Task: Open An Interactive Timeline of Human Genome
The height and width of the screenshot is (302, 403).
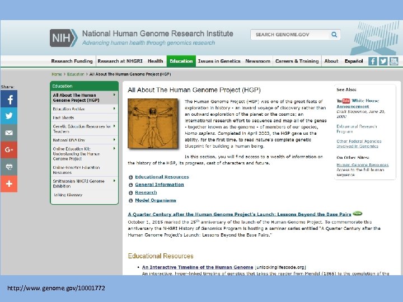Action: (198, 267)
